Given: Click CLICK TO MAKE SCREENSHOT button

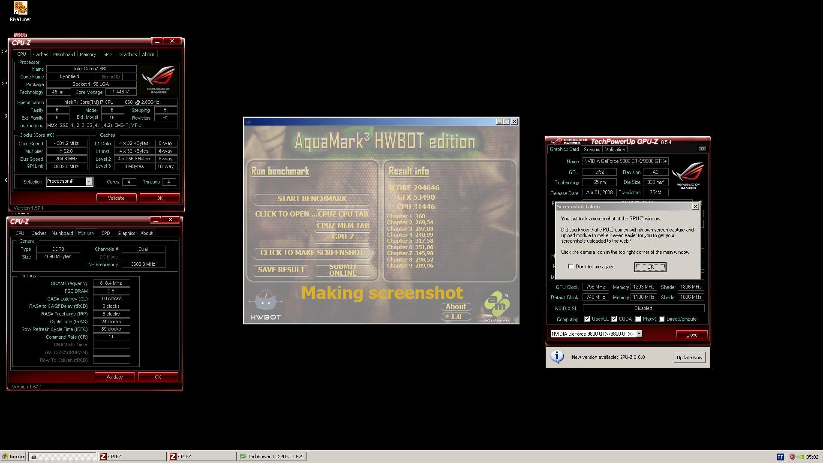Looking at the screenshot, I should click(312, 253).
